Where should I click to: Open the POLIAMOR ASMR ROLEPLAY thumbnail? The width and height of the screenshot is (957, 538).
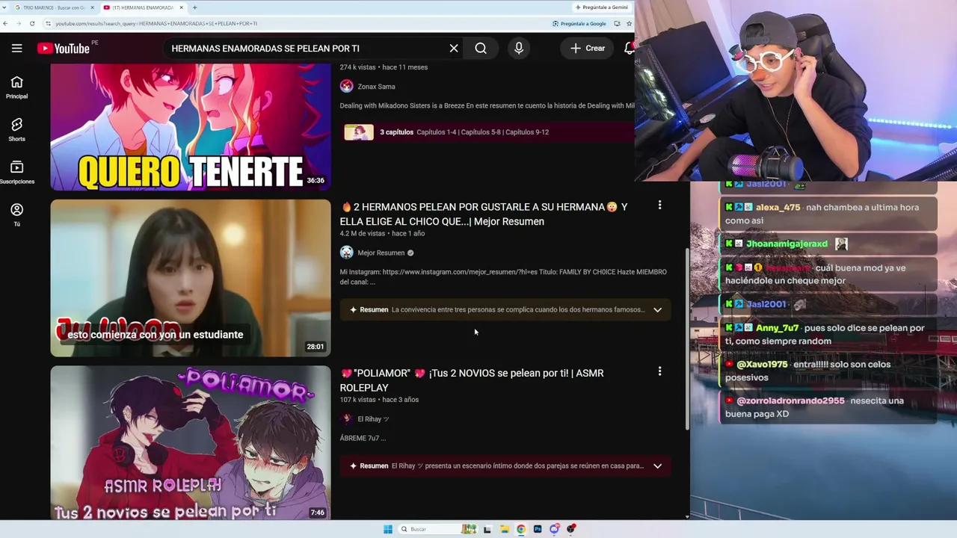click(x=191, y=442)
